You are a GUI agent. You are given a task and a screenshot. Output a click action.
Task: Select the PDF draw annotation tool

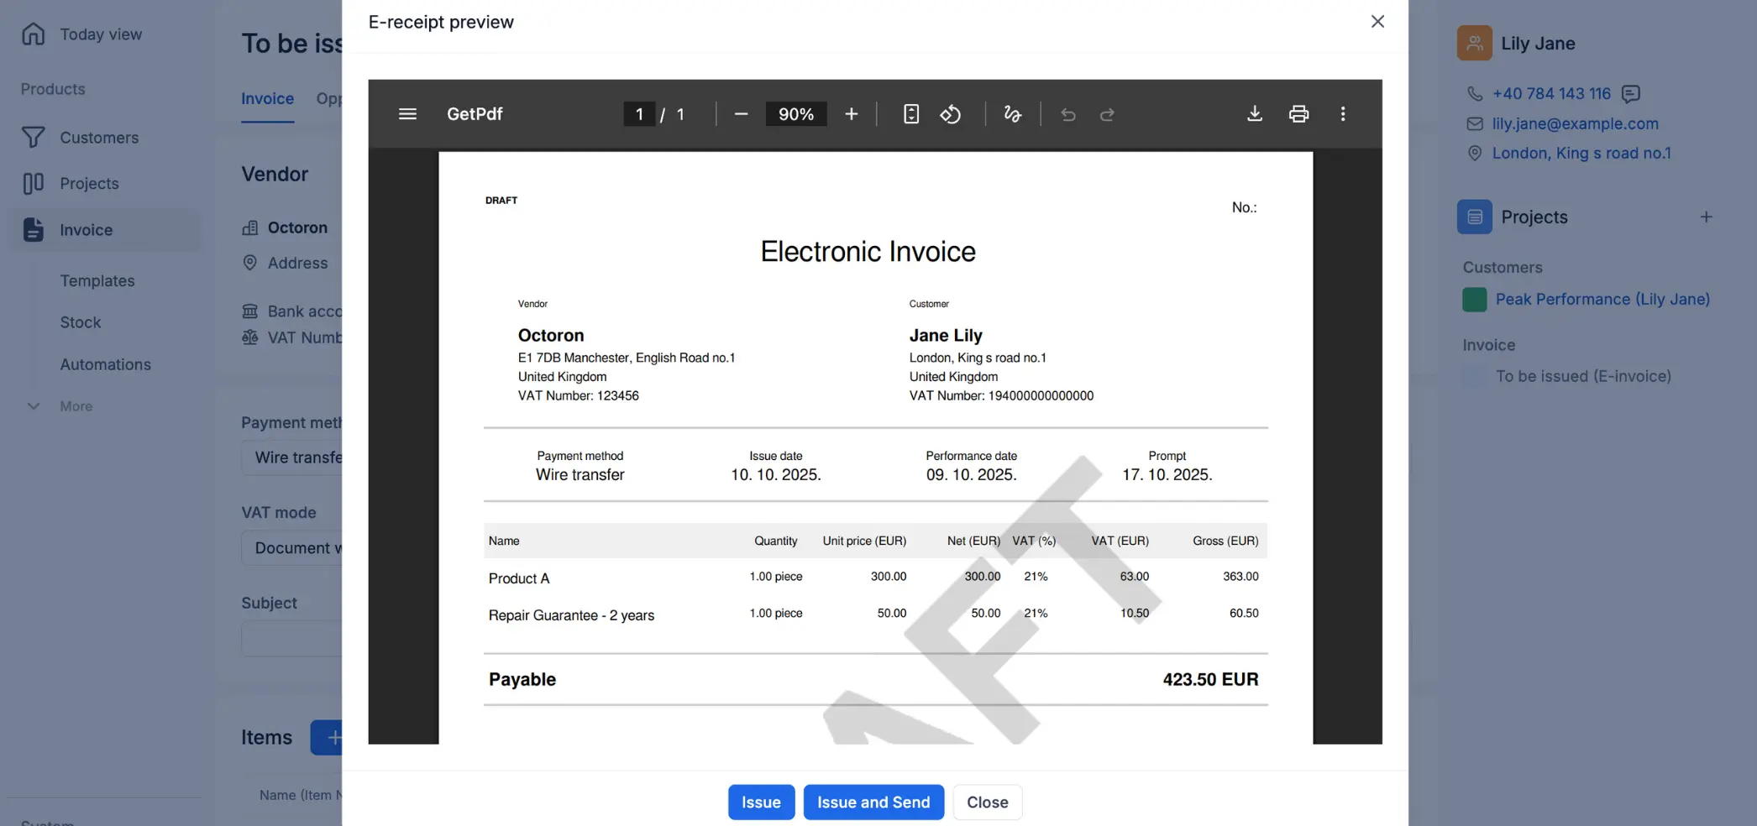pos(1012,114)
